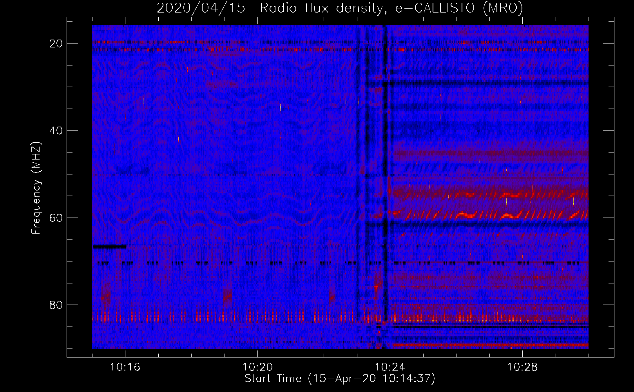Click the 'Start Time (15-Apr-20 10:14:37)' axis label

[340, 379]
